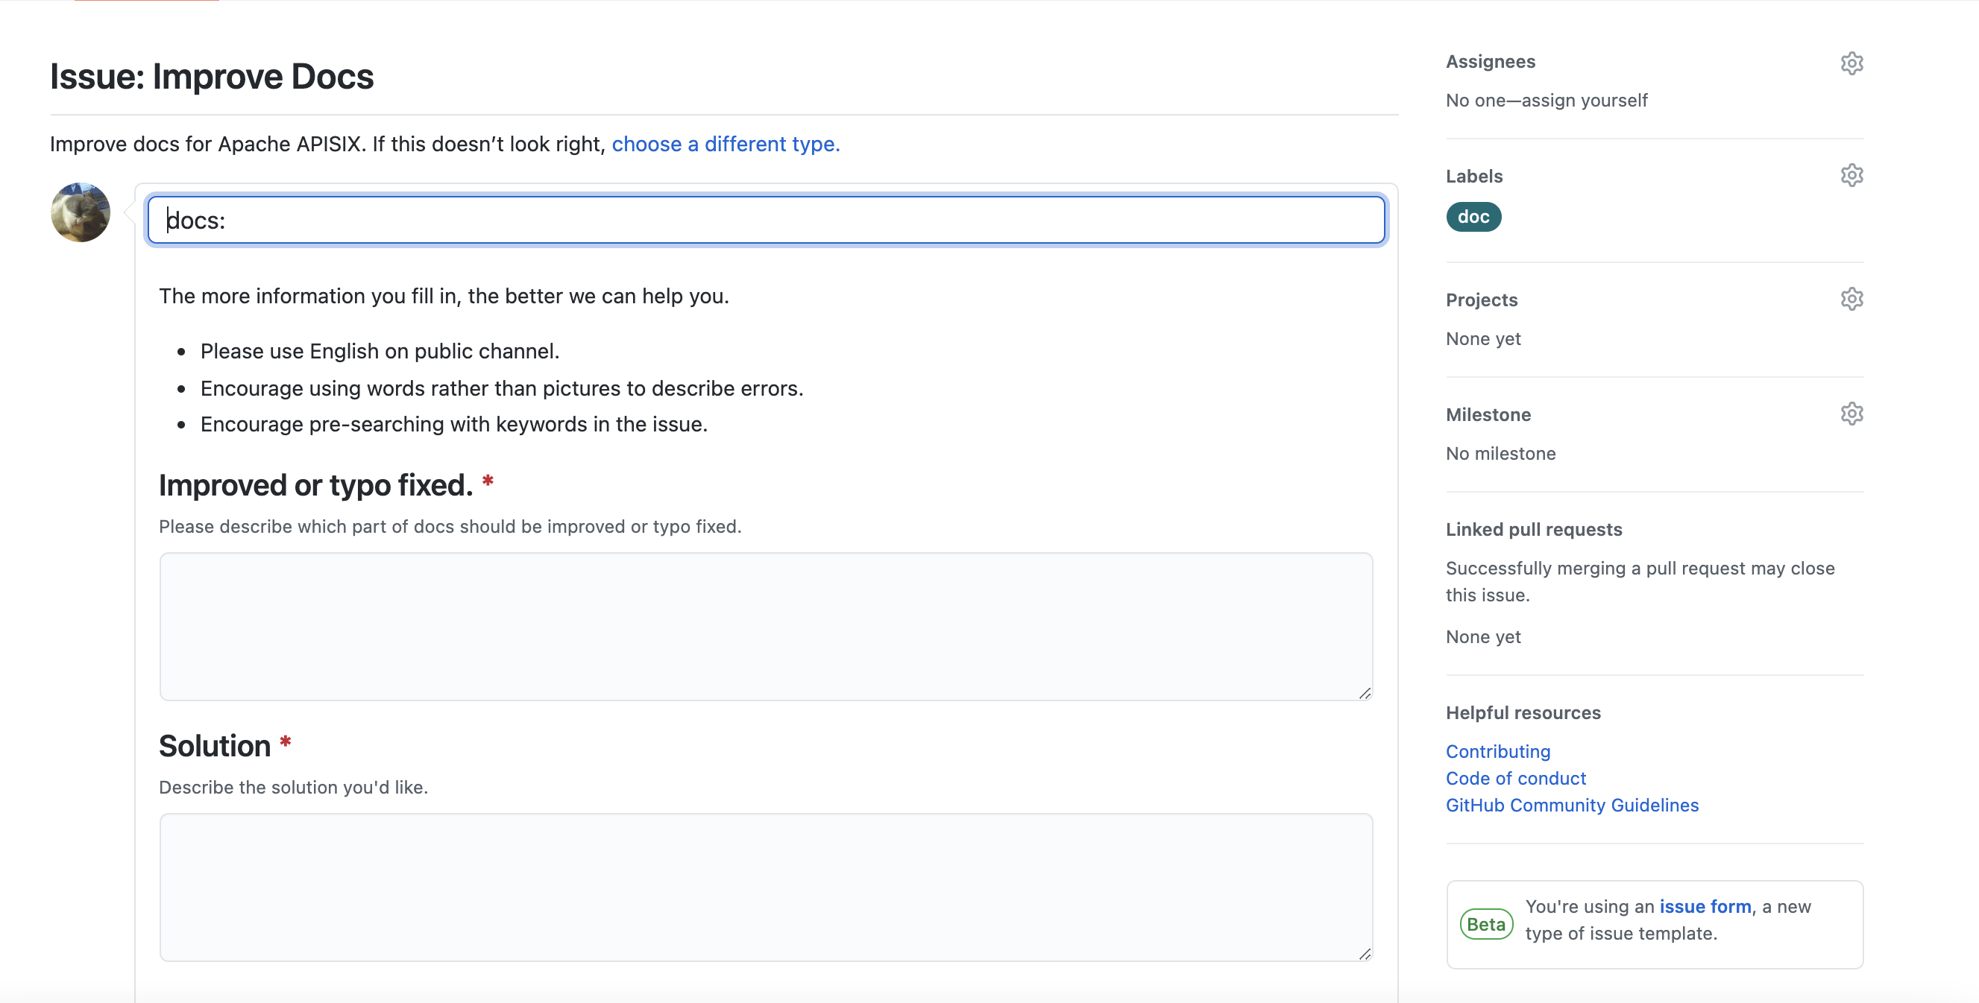Click the Labels section heading
This screenshot has height=1003, width=1979.
(1473, 176)
